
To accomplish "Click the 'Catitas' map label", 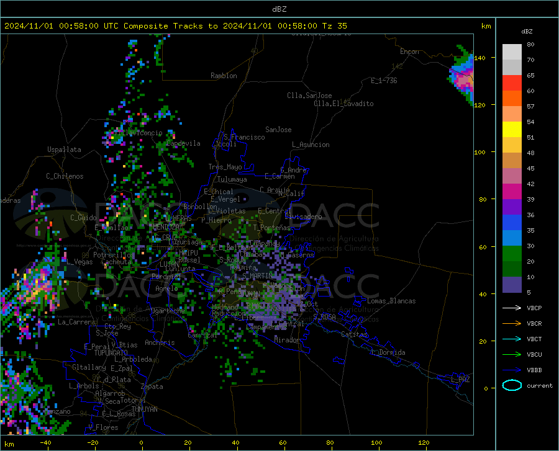I will 354,334.
